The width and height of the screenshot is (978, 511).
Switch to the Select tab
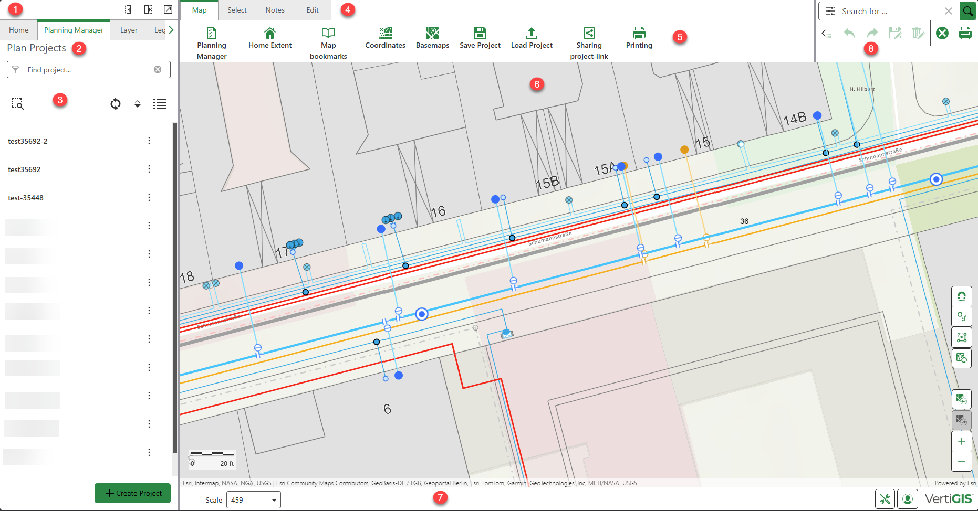point(237,10)
